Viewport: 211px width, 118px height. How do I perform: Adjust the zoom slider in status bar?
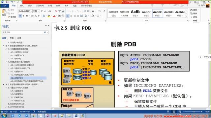click(x=194, y=111)
